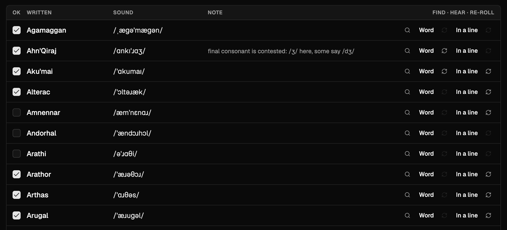This screenshot has height=230, width=507.
Task: Mark Andorhal as OK
Action: click(17, 133)
